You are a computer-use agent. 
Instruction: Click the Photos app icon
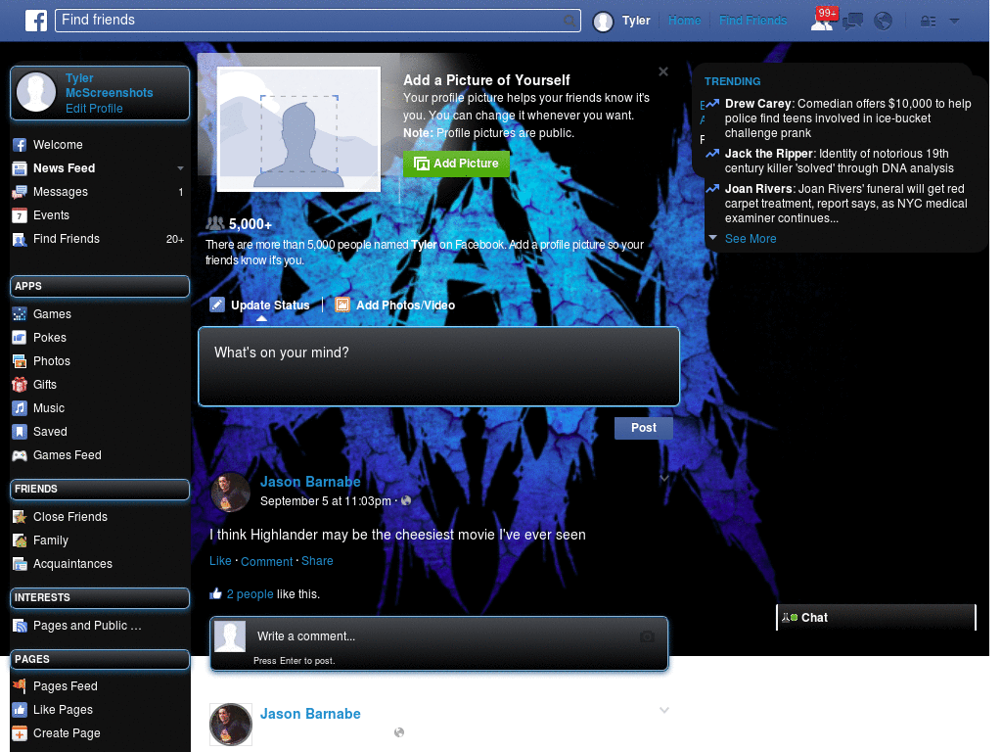pos(20,361)
